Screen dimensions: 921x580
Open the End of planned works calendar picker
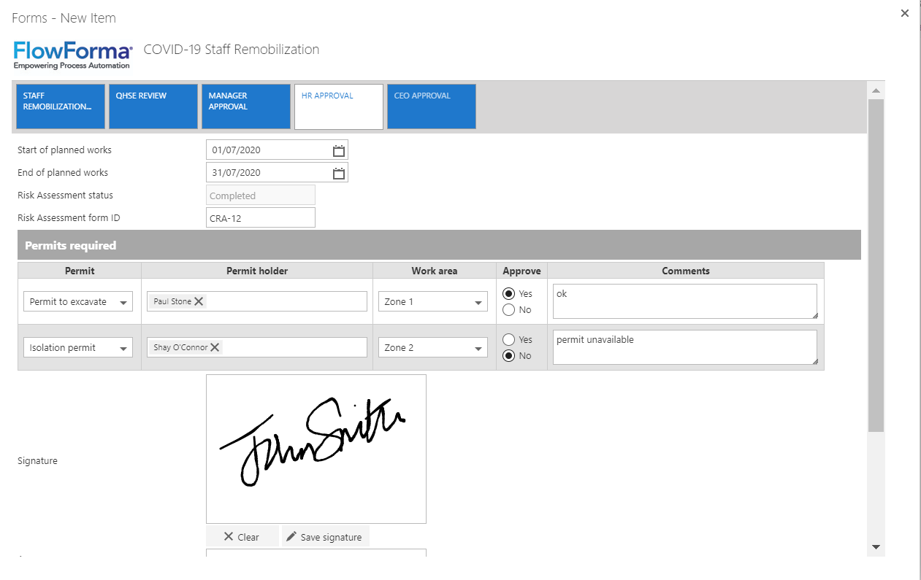(x=337, y=172)
